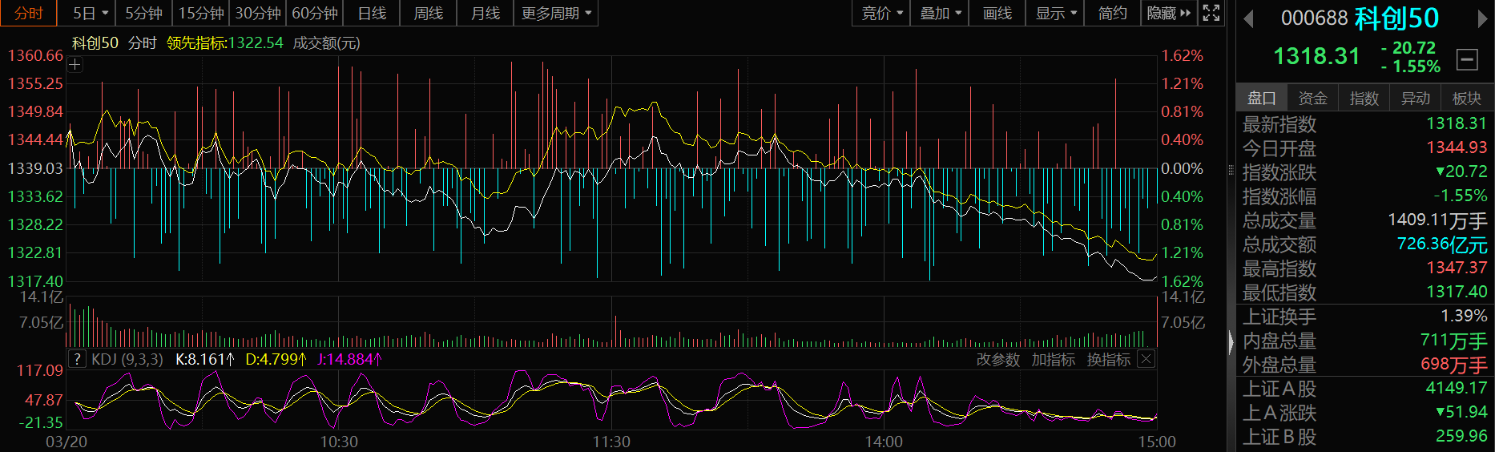
Task: Open the 叠加 overlay dropdown
Action: 940,13
